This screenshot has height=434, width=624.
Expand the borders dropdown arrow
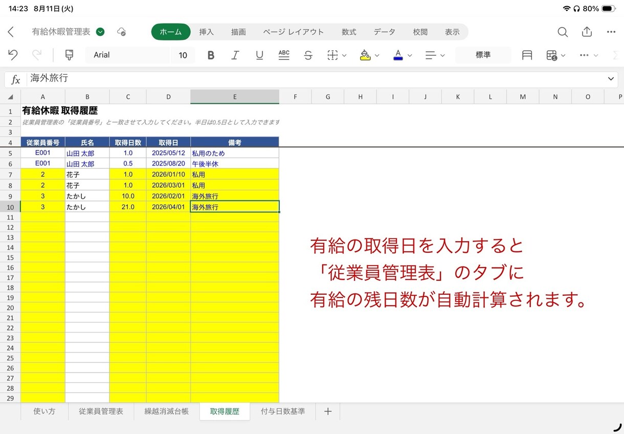coord(344,55)
